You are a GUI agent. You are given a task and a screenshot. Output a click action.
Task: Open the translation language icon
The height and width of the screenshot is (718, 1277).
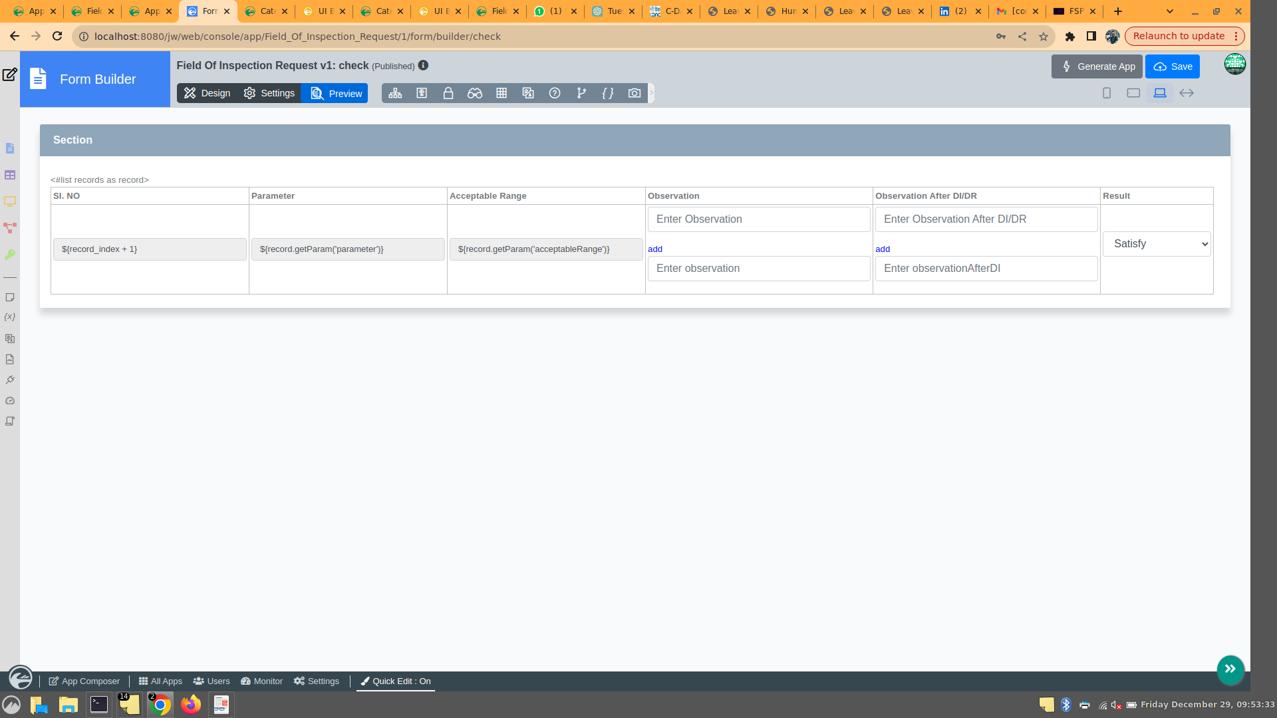(x=528, y=93)
